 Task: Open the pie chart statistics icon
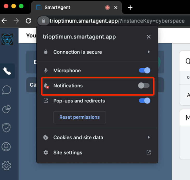pos(6,109)
